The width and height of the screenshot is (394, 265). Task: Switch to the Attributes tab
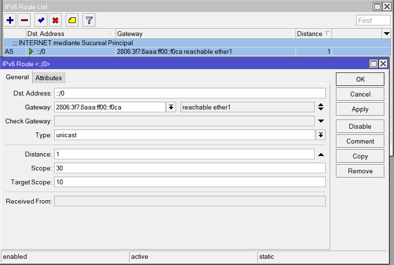click(48, 78)
